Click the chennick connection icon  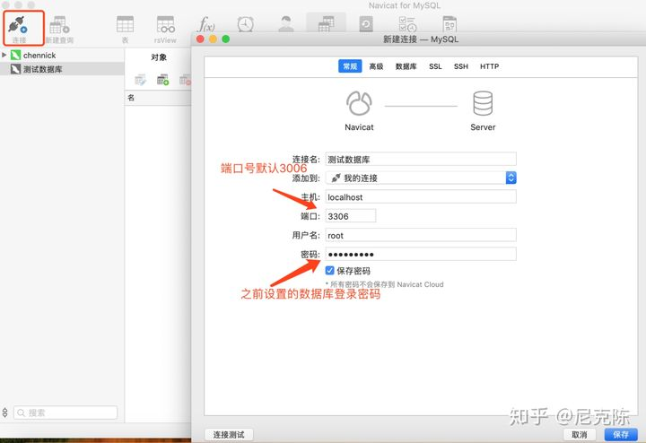15,55
